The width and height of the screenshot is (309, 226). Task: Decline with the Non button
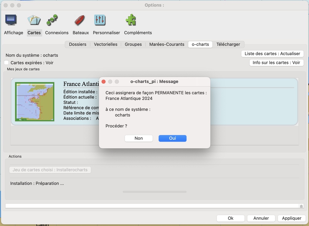(x=139, y=138)
